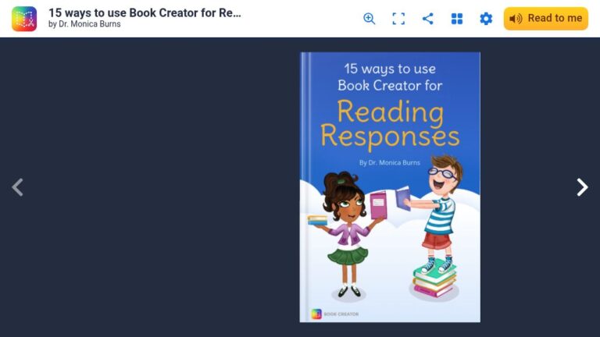Image resolution: width=600 pixels, height=337 pixels.
Task: Open the share options icon
Action: coord(428,19)
